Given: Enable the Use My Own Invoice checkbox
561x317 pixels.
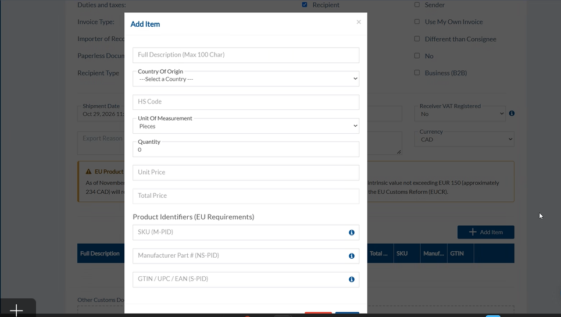Looking at the screenshot, I should pyautogui.click(x=417, y=22).
